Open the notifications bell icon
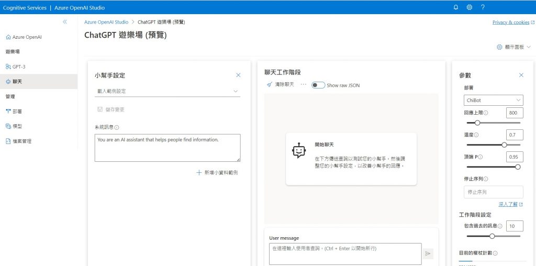The image size is (536, 266). pos(456,7)
